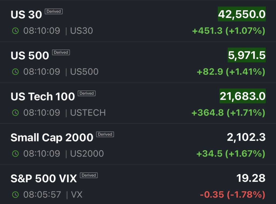This screenshot has height=204, width=276.
Task: Click the clock icon in VIX row
Action: 15,195
